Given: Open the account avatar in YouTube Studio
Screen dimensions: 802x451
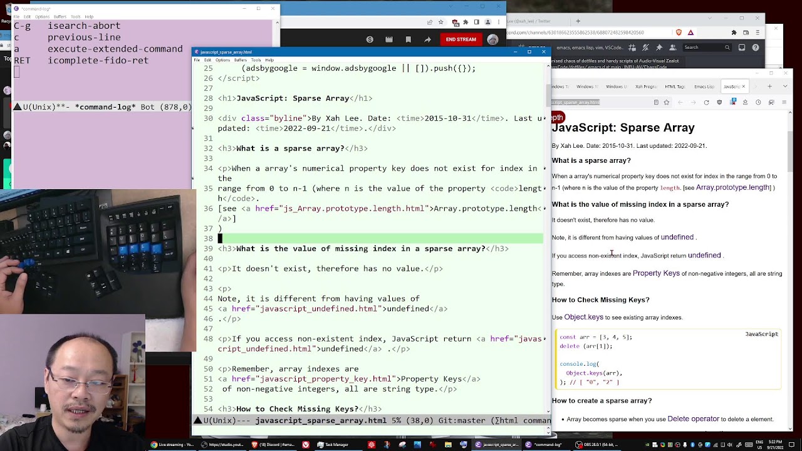Looking at the screenshot, I should click(492, 39).
